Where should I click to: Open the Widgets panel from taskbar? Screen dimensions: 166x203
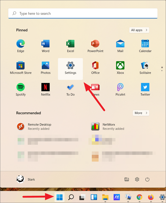pyautogui.click(x=94, y=197)
